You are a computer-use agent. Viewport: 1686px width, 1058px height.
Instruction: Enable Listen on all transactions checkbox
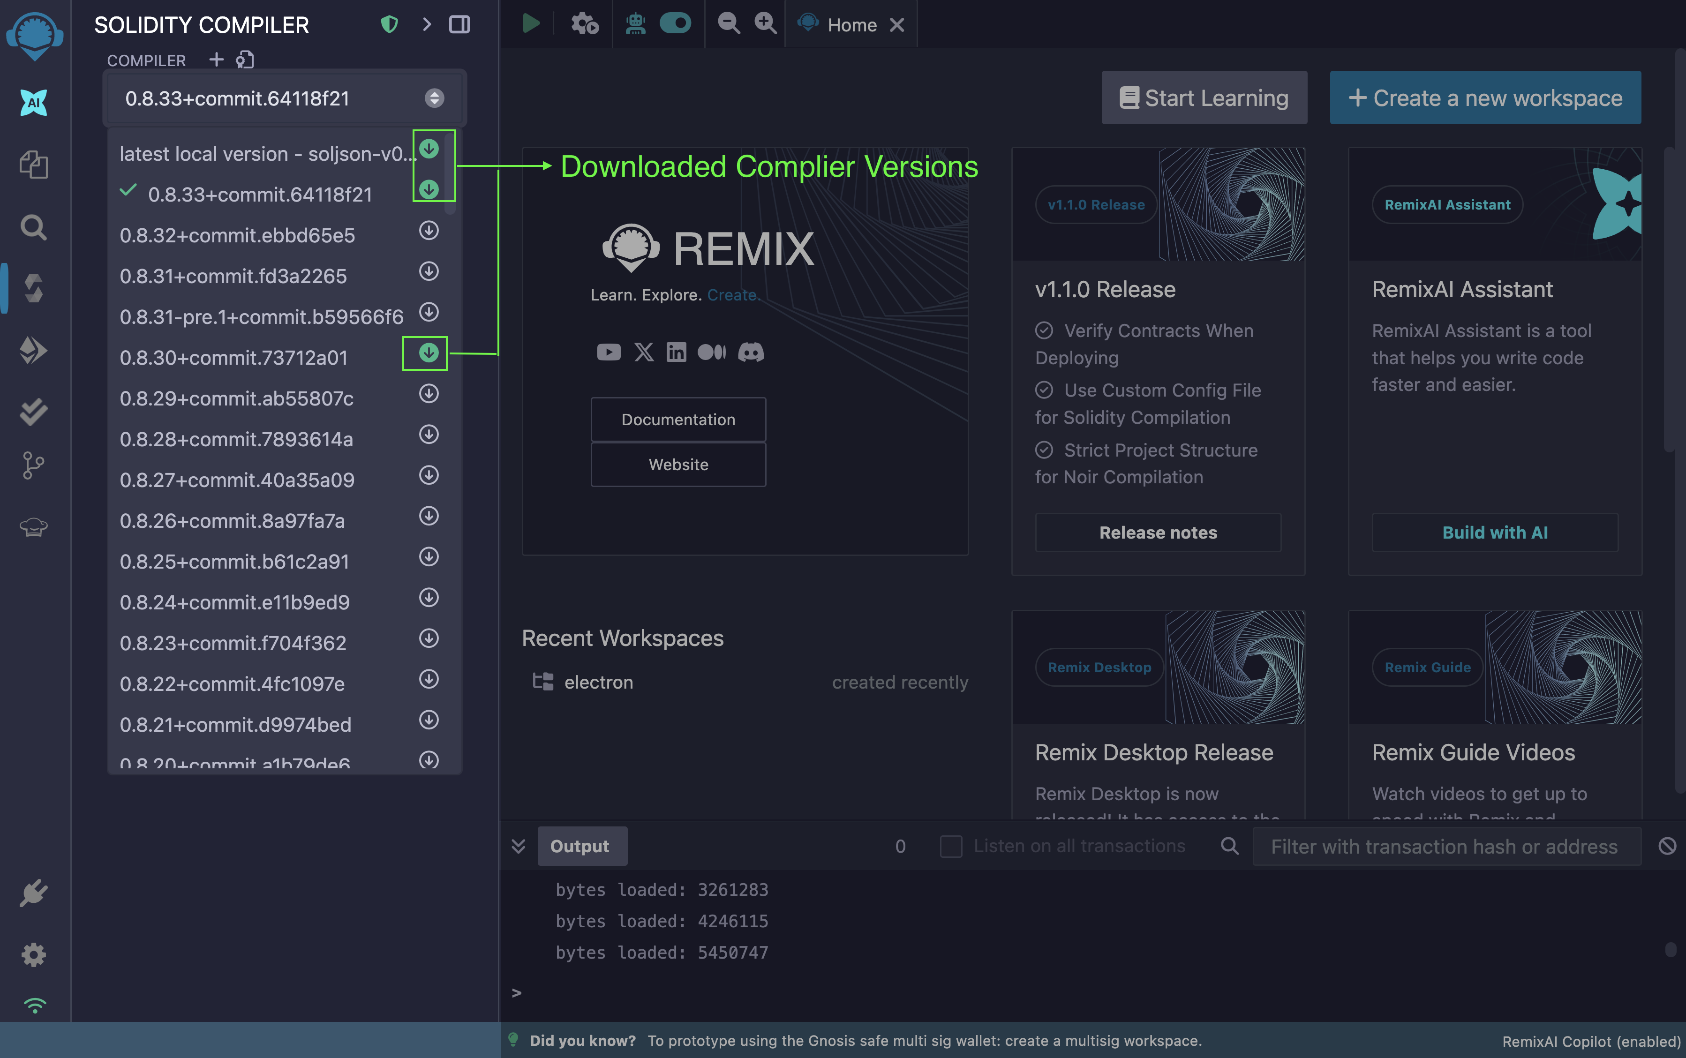click(950, 846)
